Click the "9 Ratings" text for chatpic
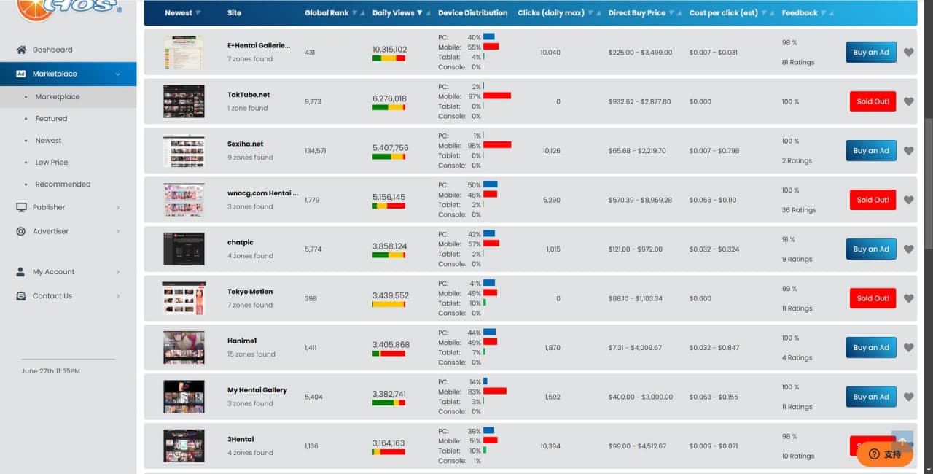Viewport: 933px width, 474px height. pos(797,260)
